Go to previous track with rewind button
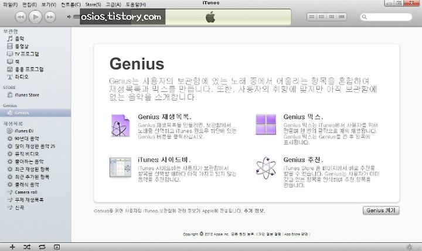 pyautogui.click(x=21, y=17)
